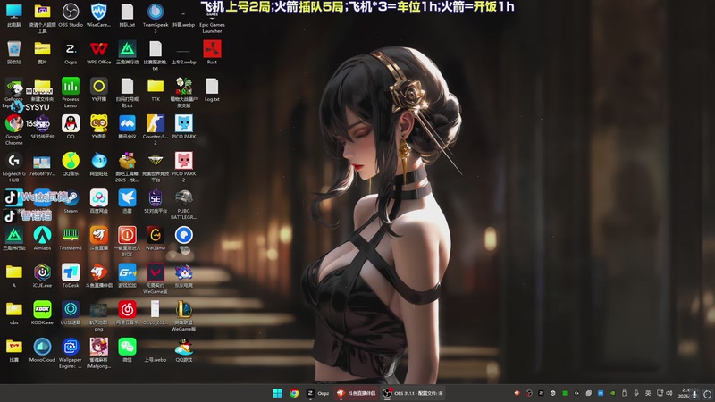Open Perfect World esports platform (完美世界竞技平台) shortcut
The image size is (715, 402).
[155, 166]
